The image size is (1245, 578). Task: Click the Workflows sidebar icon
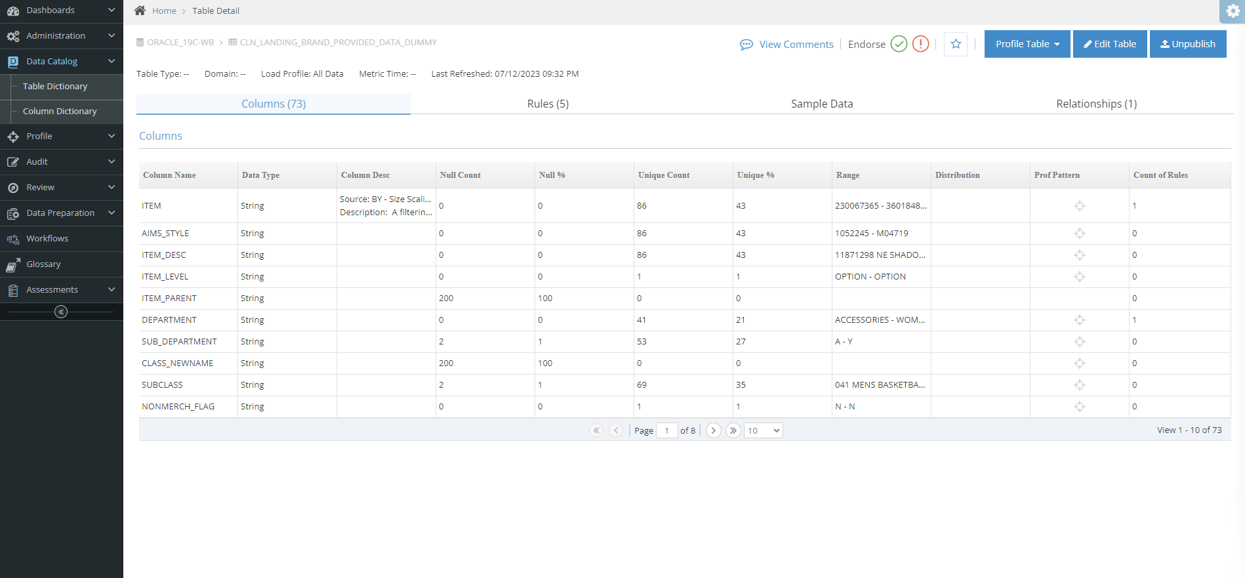(x=13, y=239)
